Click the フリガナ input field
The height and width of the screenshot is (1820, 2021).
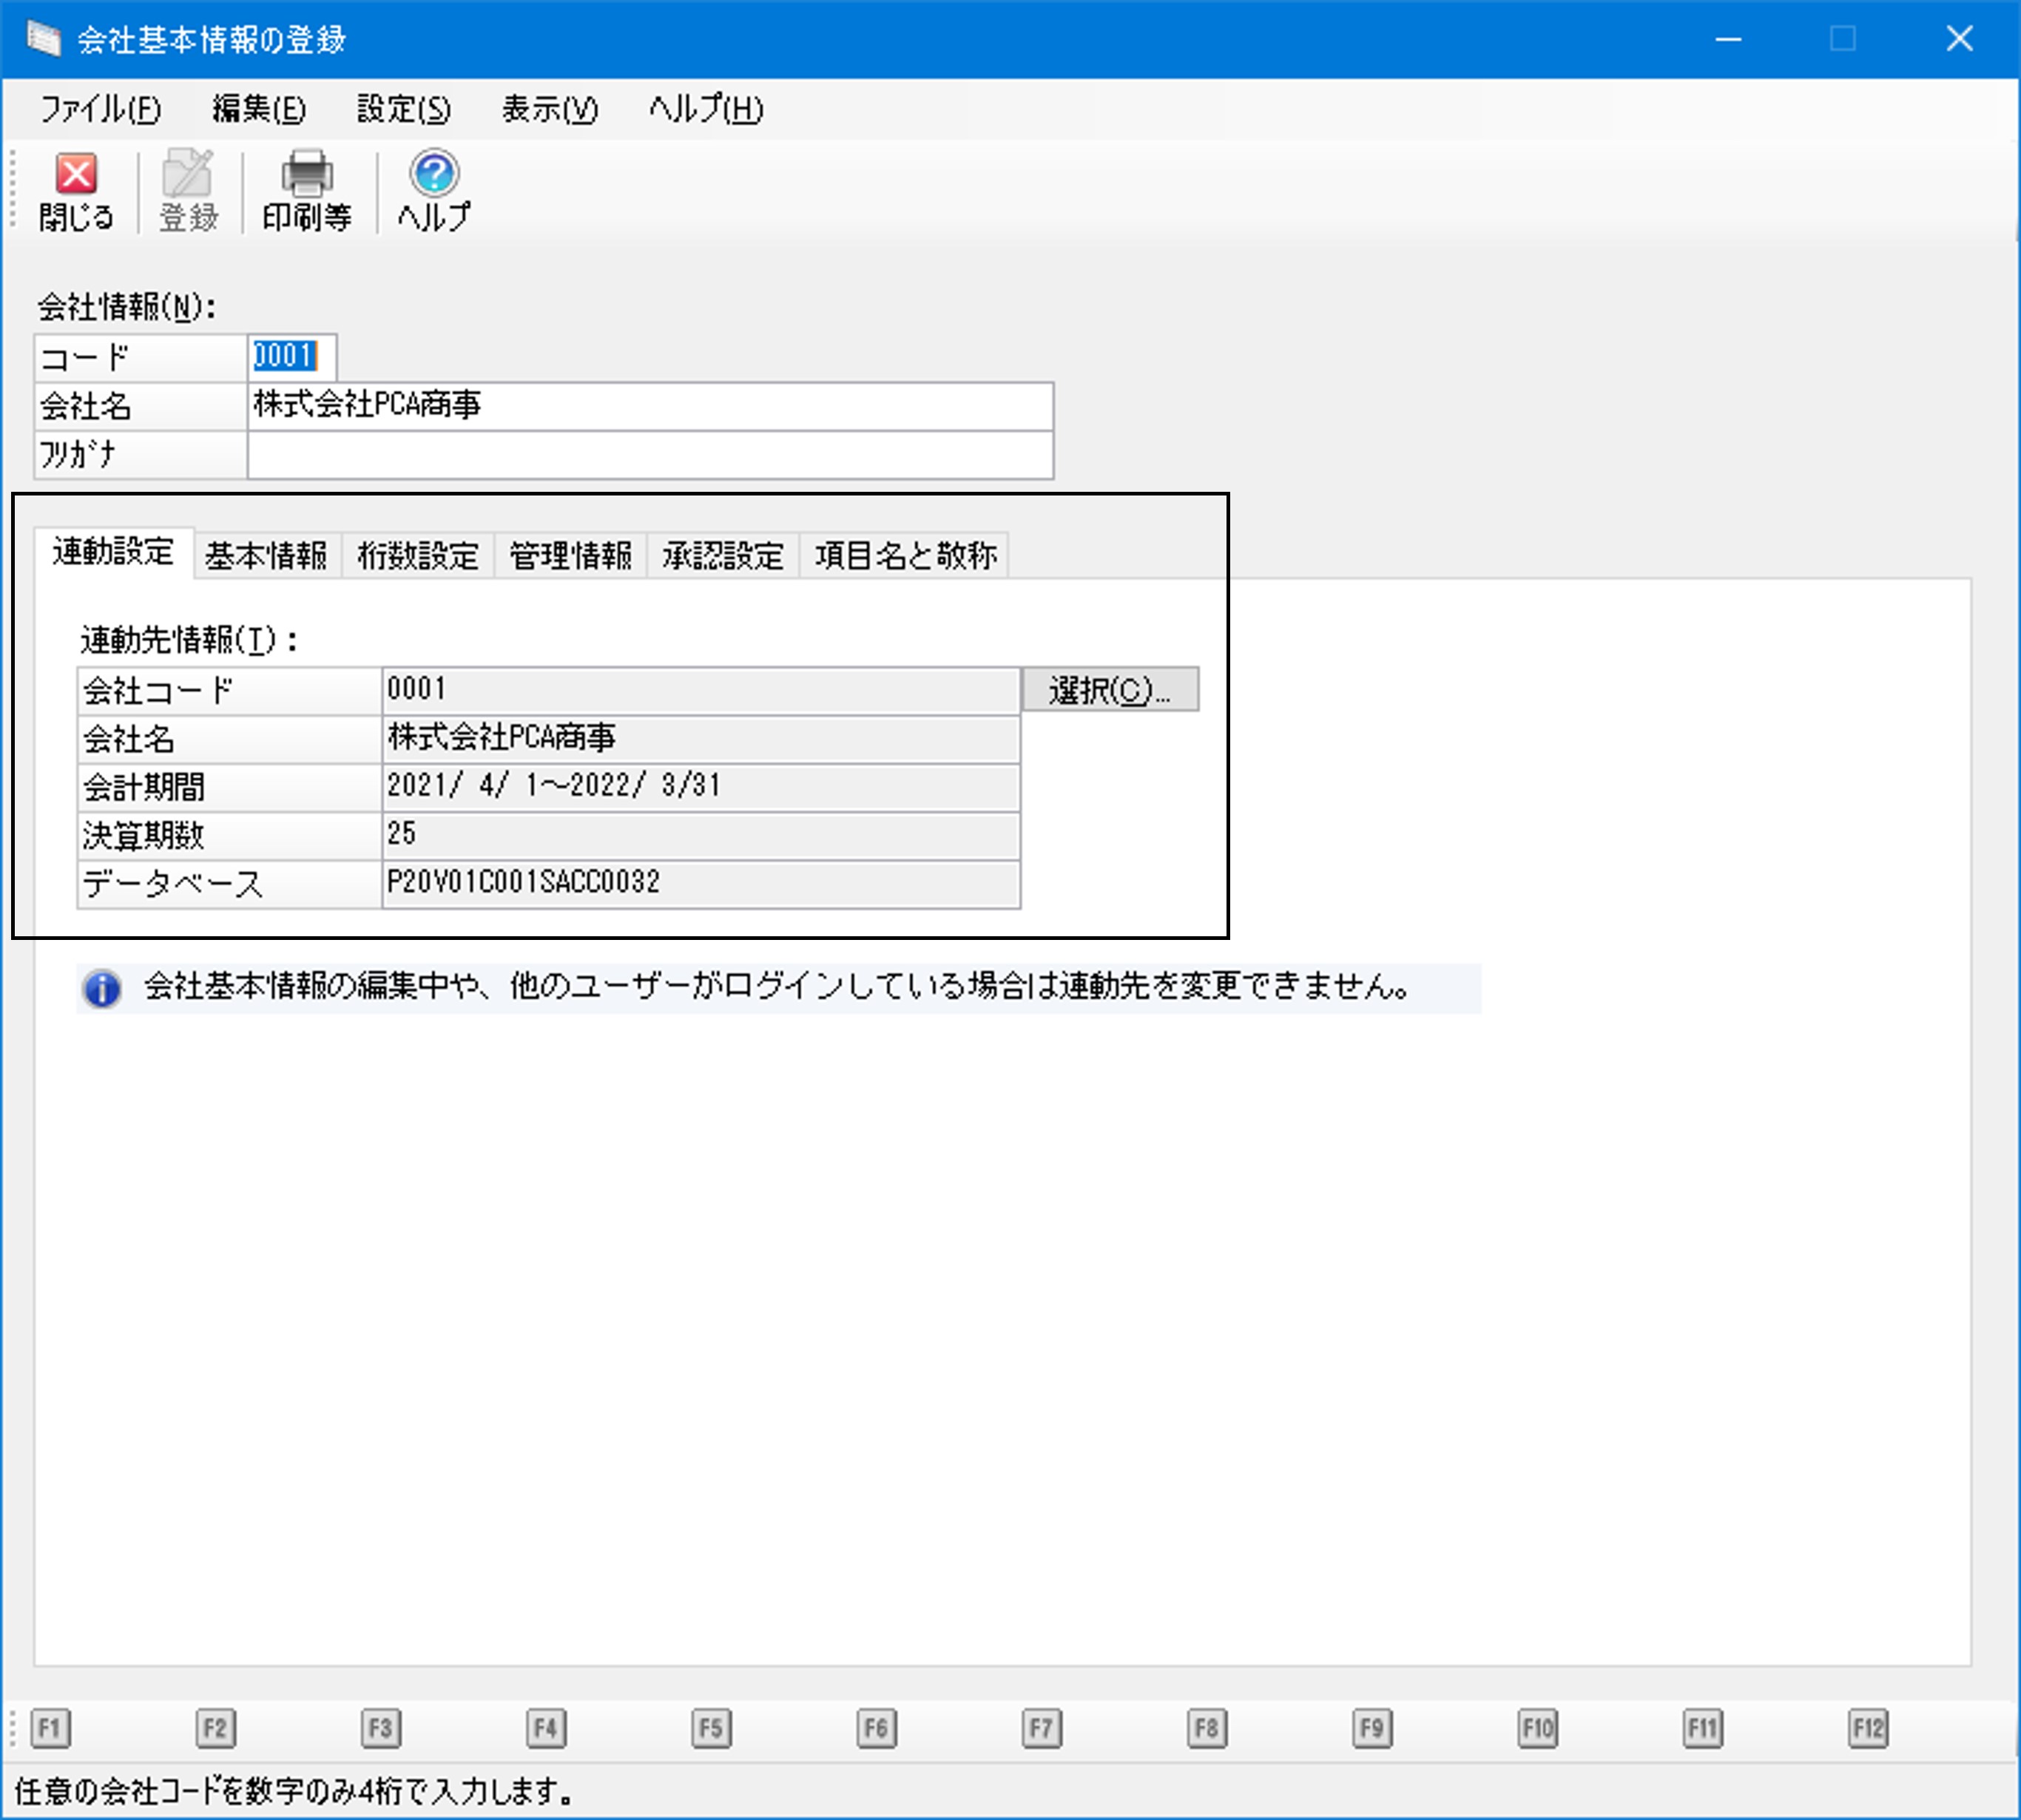[650, 455]
